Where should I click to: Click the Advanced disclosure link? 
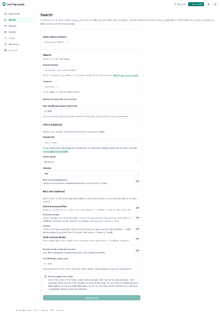point(59,99)
